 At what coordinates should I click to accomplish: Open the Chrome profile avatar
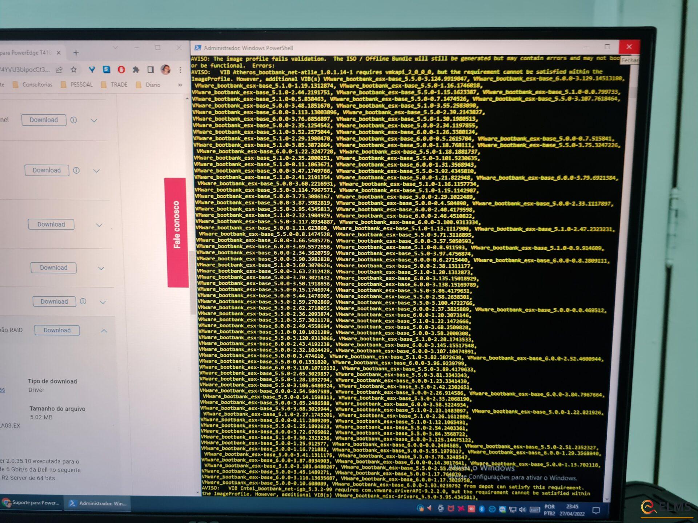[x=165, y=69]
